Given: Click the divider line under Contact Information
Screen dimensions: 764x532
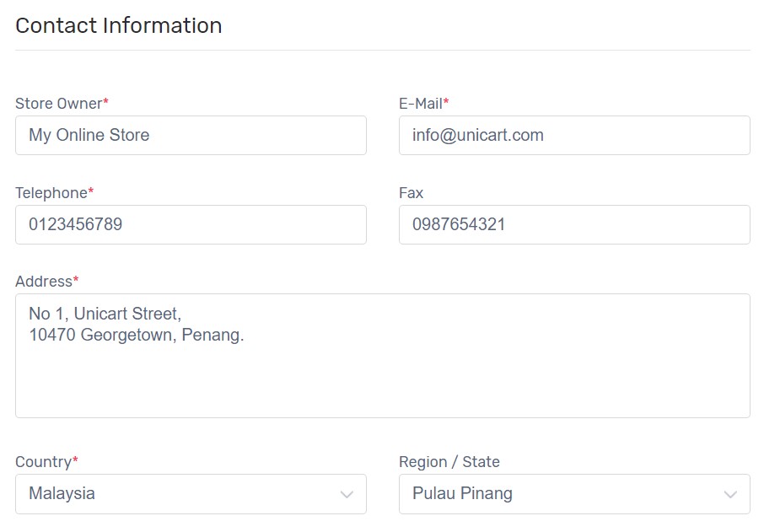Looking at the screenshot, I should (383, 50).
